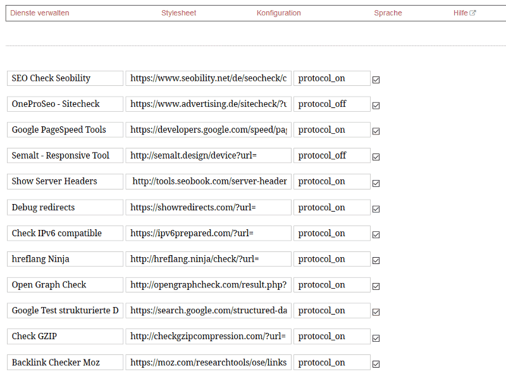This screenshot has width=506, height=379.
Task: Edit the moz.com researchtools URL field
Action: tap(209, 363)
